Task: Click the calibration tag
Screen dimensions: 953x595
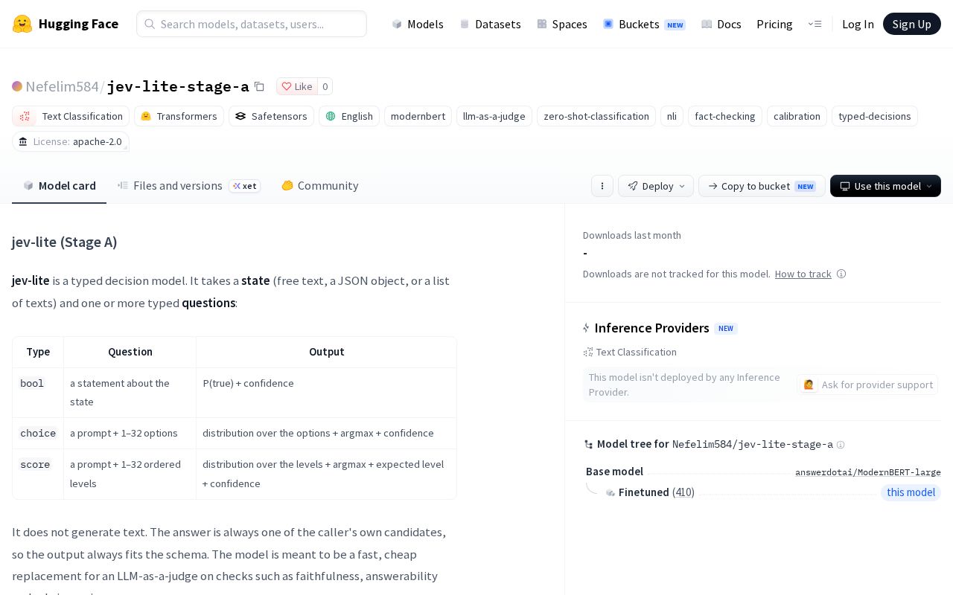Action: pyautogui.click(x=797, y=116)
